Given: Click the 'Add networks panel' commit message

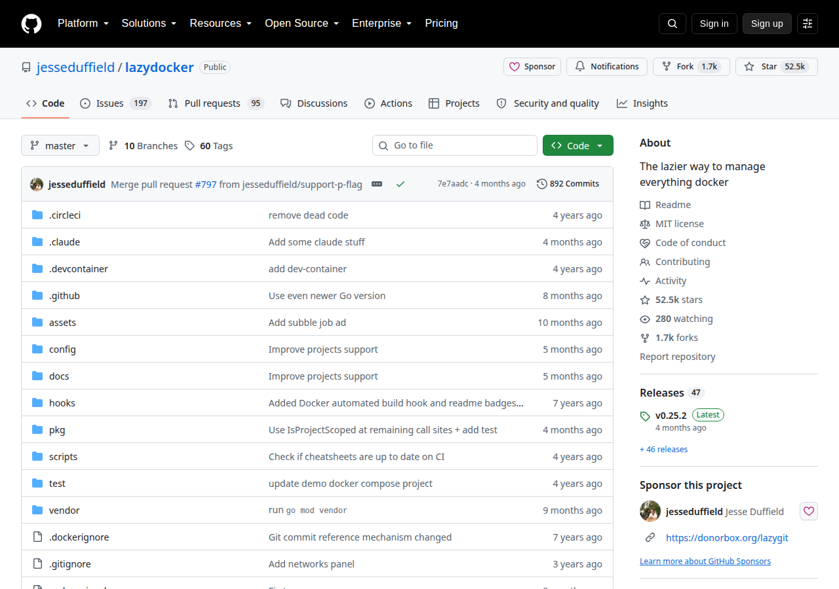Looking at the screenshot, I should pyautogui.click(x=311, y=564).
